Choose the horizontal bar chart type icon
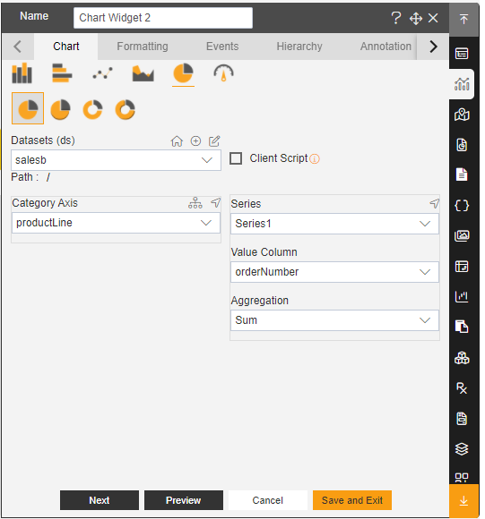Viewport: 485px width, 519px height. (x=62, y=72)
